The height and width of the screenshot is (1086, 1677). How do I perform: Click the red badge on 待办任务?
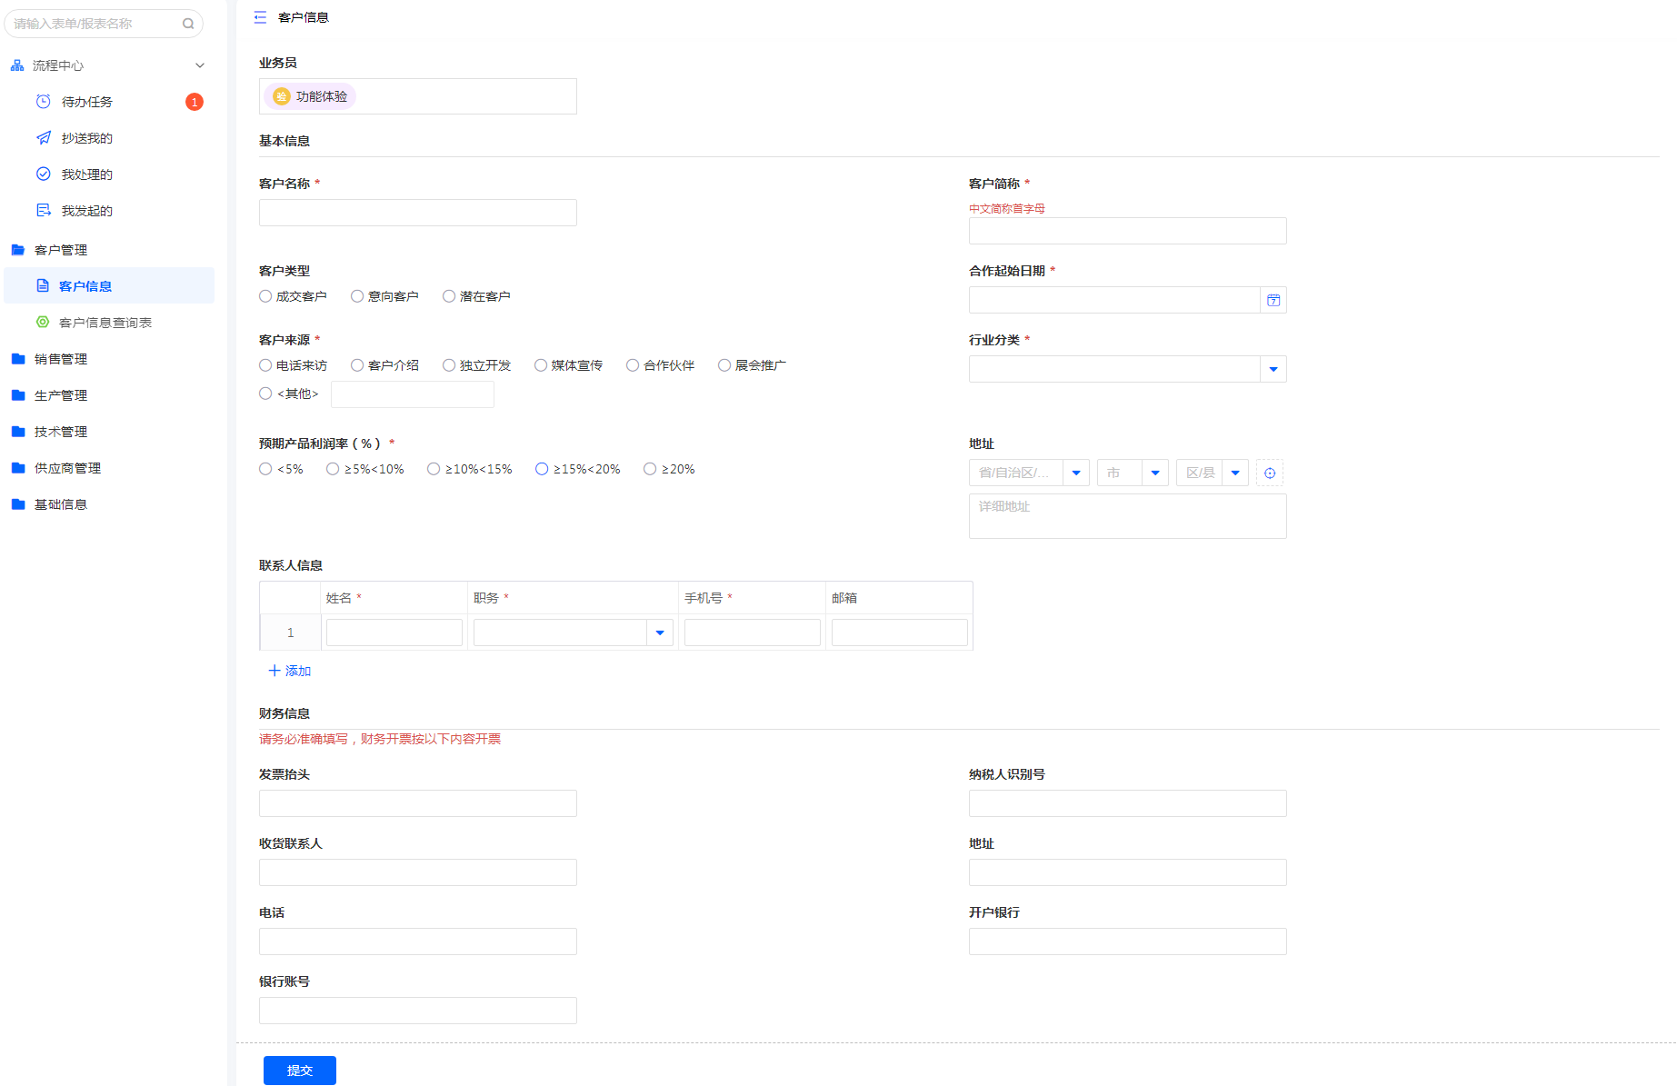[x=194, y=102]
